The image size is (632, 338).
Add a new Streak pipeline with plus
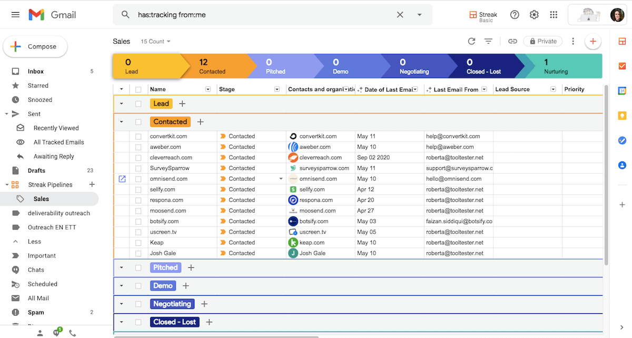tap(92, 185)
